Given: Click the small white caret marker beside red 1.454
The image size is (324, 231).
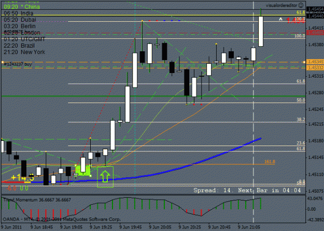Looking at the screenshot, I should click(280, 19).
